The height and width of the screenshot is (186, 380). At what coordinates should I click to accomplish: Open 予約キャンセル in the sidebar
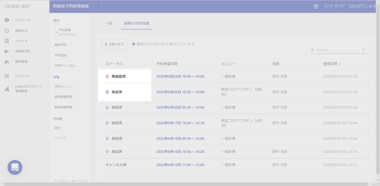pos(65,66)
